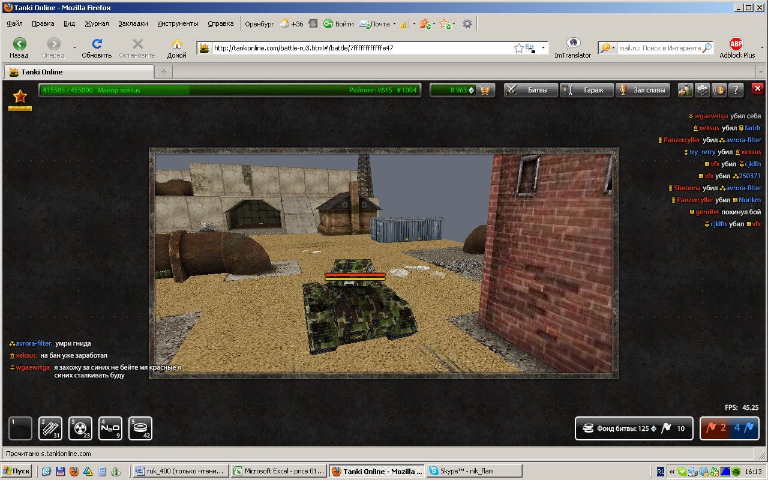Click the URL address field
Screen dimensions: 768x480
pos(362,48)
